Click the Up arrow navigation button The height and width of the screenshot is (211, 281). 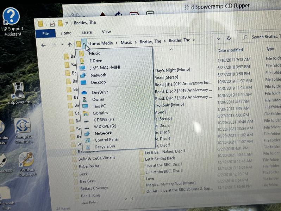point(70,45)
